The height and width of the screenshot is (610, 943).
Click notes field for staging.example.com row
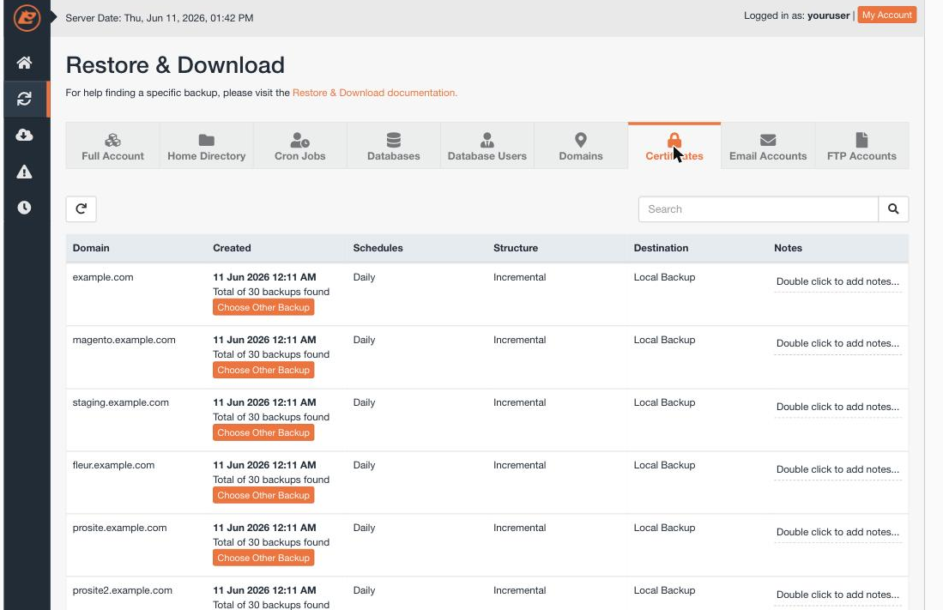(x=837, y=407)
